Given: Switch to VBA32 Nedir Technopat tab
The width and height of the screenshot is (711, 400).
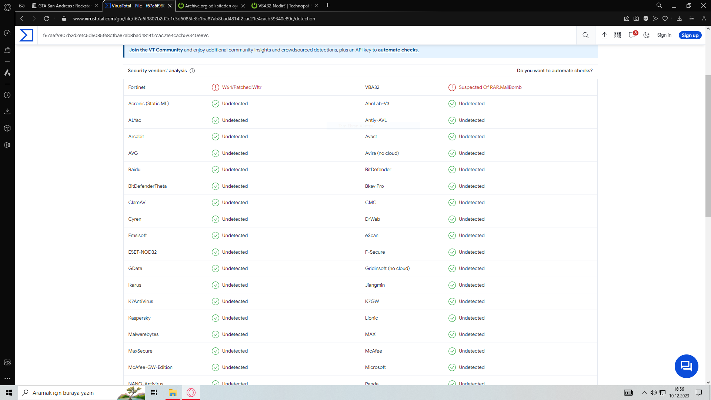Looking at the screenshot, I should click(283, 6).
